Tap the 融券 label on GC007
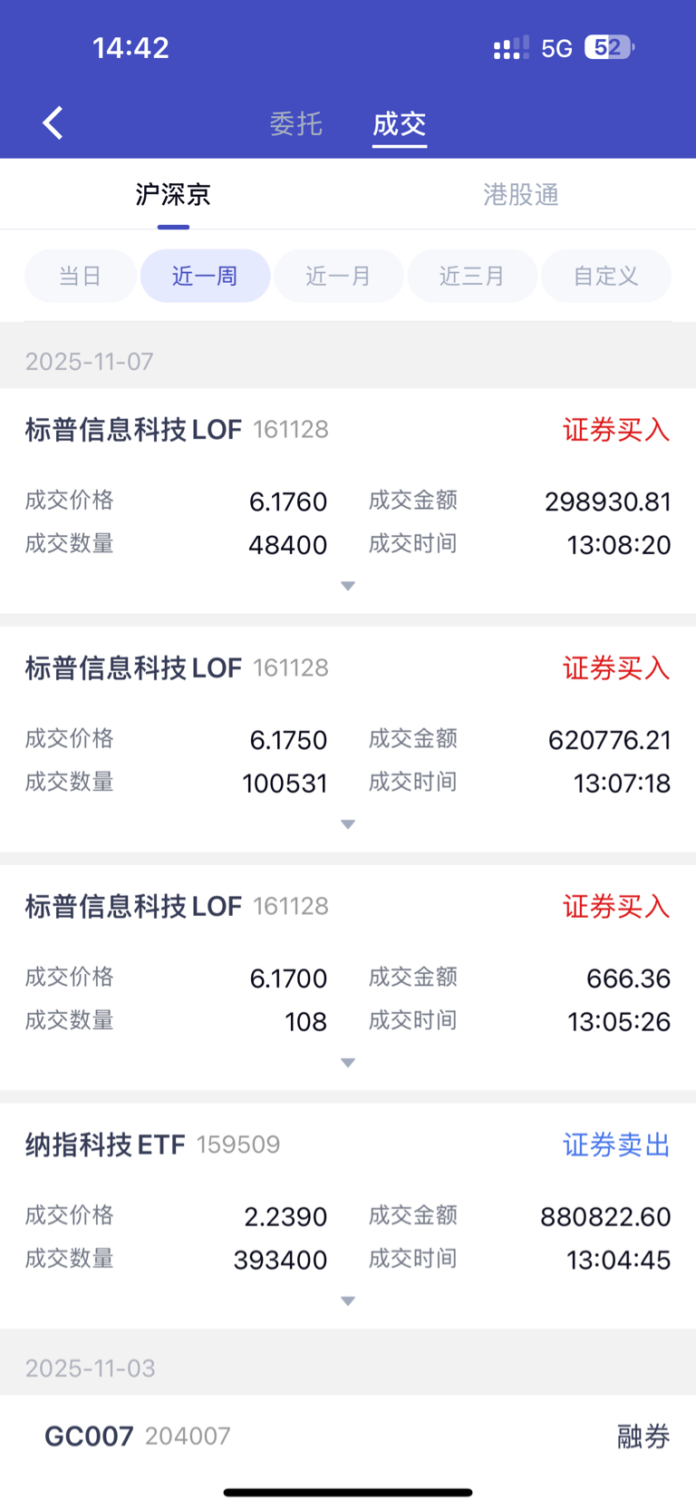This screenshot has width=696, height=1510. (643, 1437)
